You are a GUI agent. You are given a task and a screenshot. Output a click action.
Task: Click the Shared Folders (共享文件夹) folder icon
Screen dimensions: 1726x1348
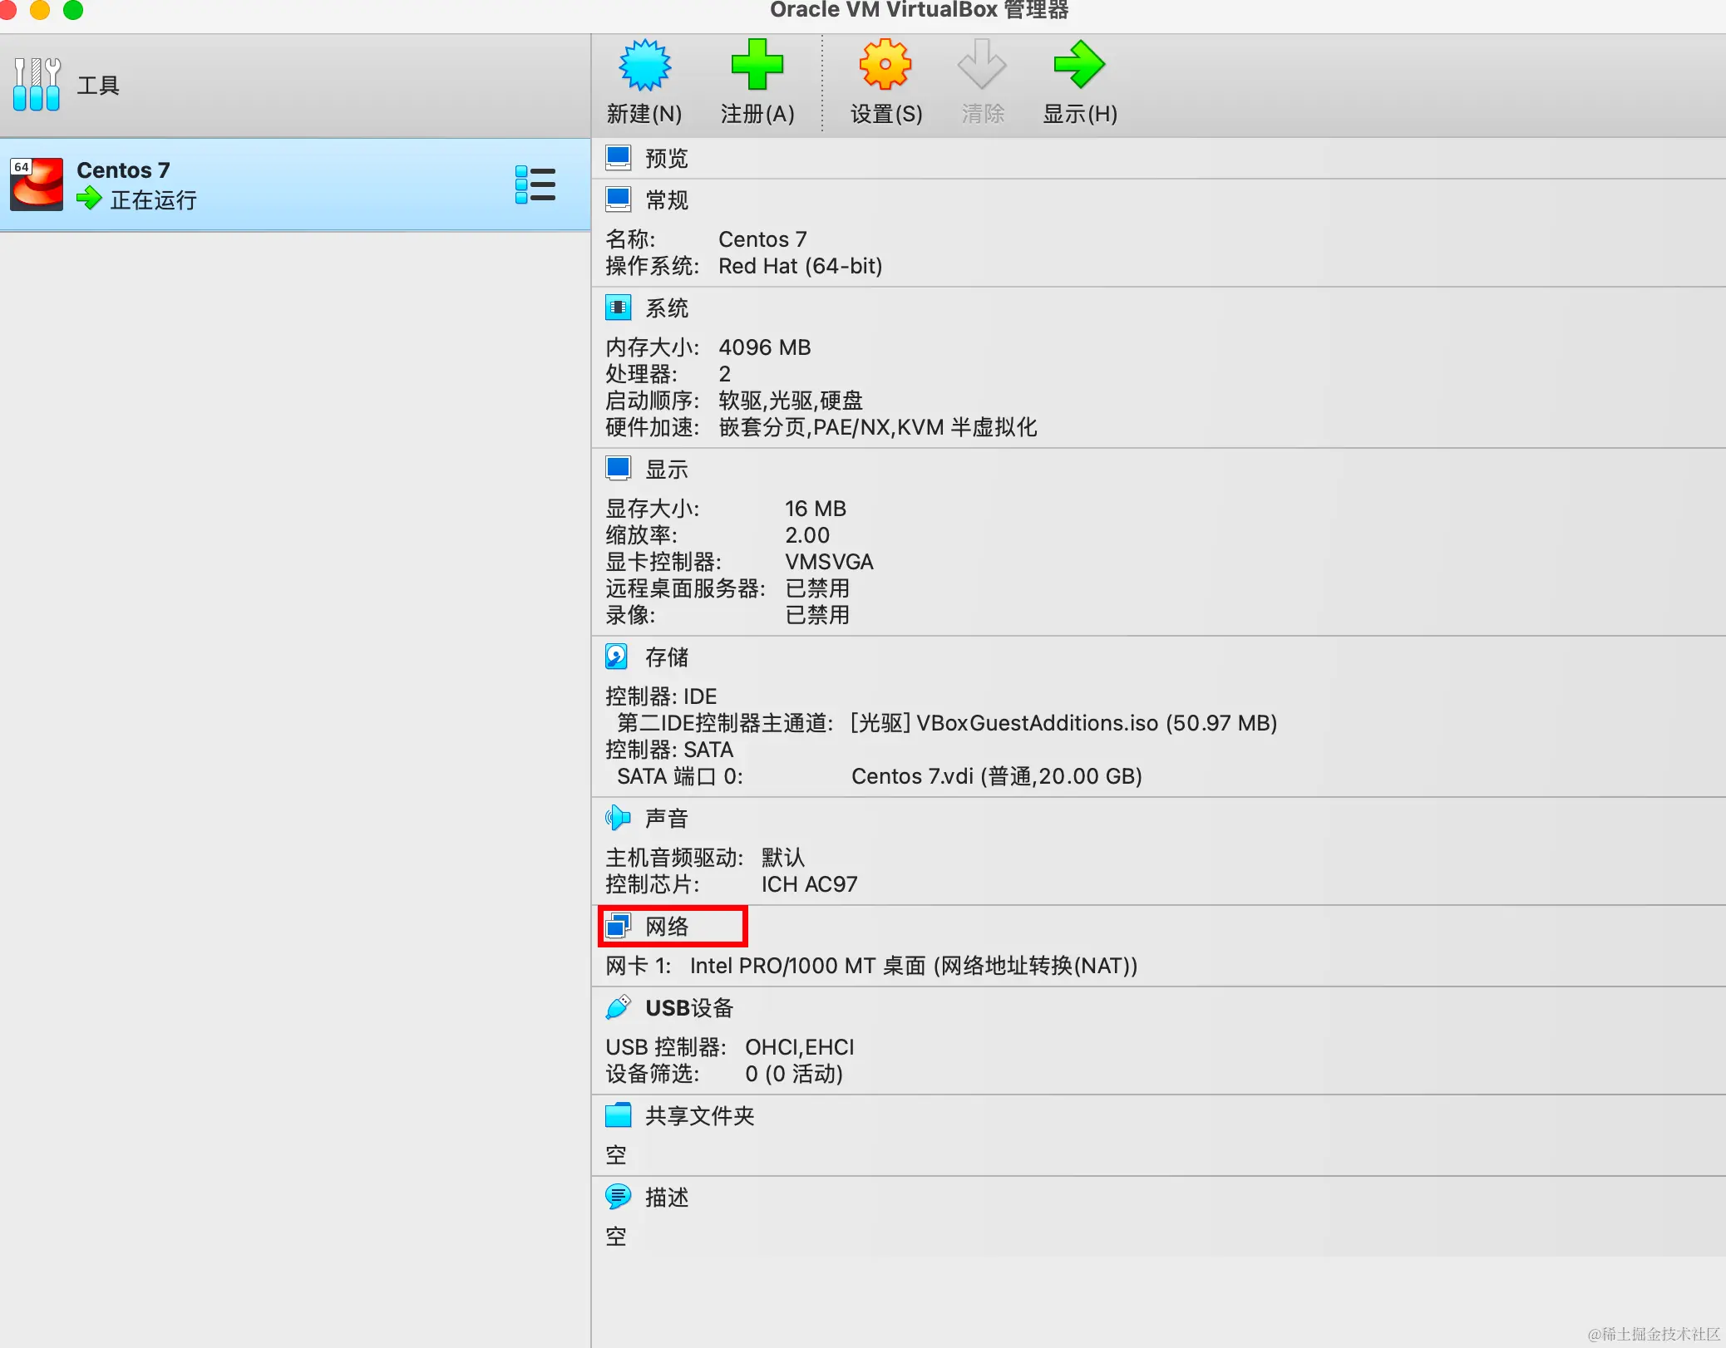coord(618,1115)
